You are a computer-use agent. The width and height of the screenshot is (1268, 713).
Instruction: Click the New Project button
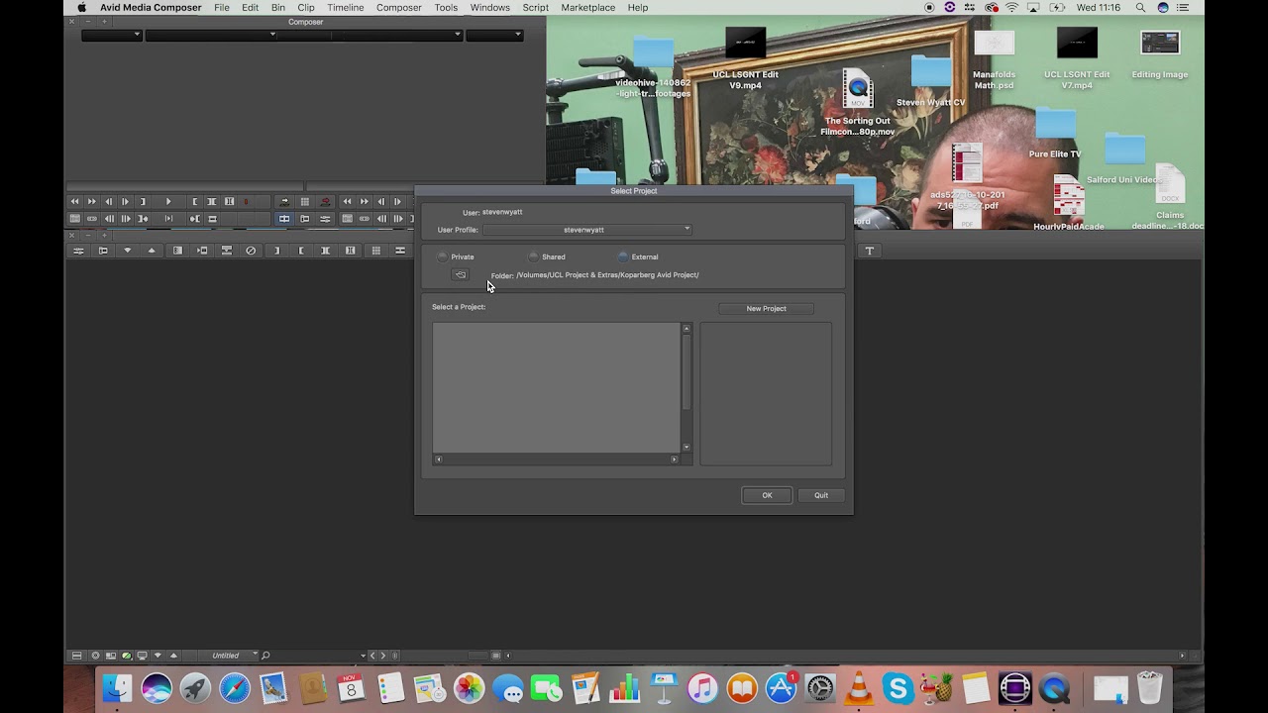(x=766, y=309)
